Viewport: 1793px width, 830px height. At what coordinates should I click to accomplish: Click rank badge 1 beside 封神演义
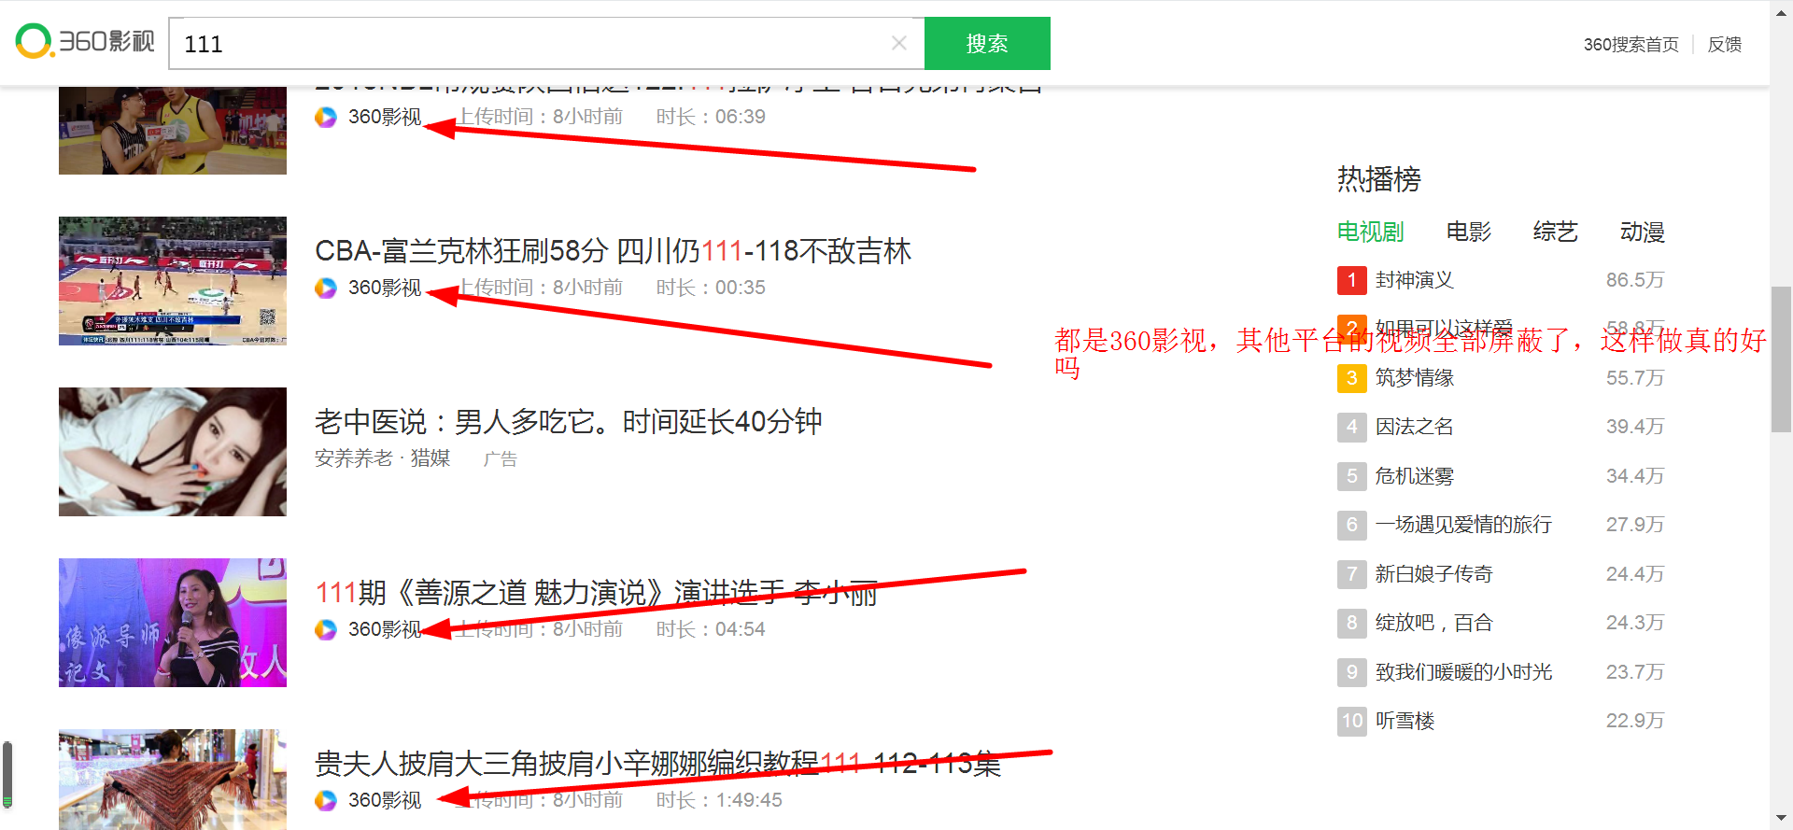coord(1351,280)
